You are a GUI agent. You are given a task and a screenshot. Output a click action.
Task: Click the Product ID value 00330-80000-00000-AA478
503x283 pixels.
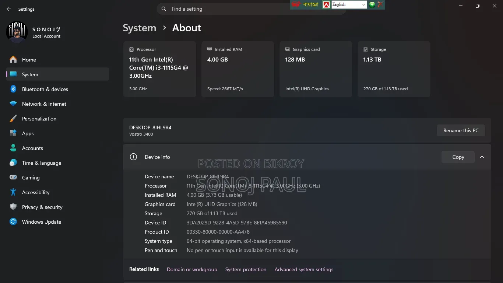pos(218,232)
